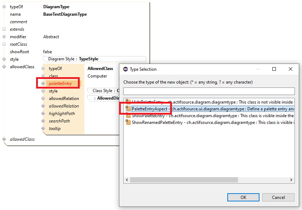Click the diamond icon beside tooltip

(43, 129)
